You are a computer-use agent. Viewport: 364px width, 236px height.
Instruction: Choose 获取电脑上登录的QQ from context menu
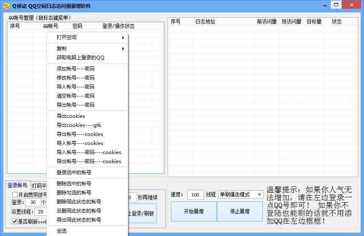pyautogui.click(x=88, y=58)
